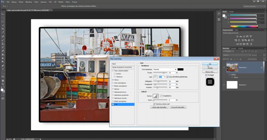Click the Nowy styl... button
The height and width of the screenshot is (140, 267).
(210, 71)
